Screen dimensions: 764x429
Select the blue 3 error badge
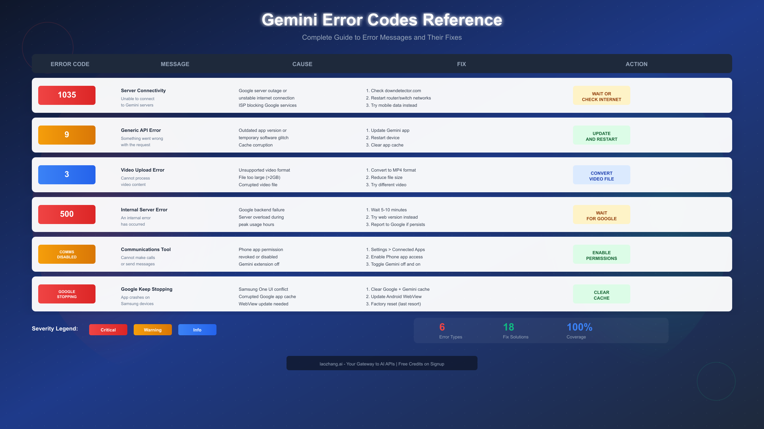(67, 174)
